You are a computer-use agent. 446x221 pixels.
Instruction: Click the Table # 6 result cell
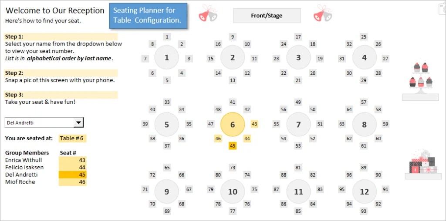click(72, 139)
